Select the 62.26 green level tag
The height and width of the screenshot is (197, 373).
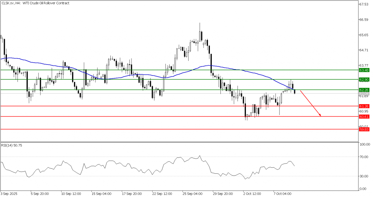363,90
